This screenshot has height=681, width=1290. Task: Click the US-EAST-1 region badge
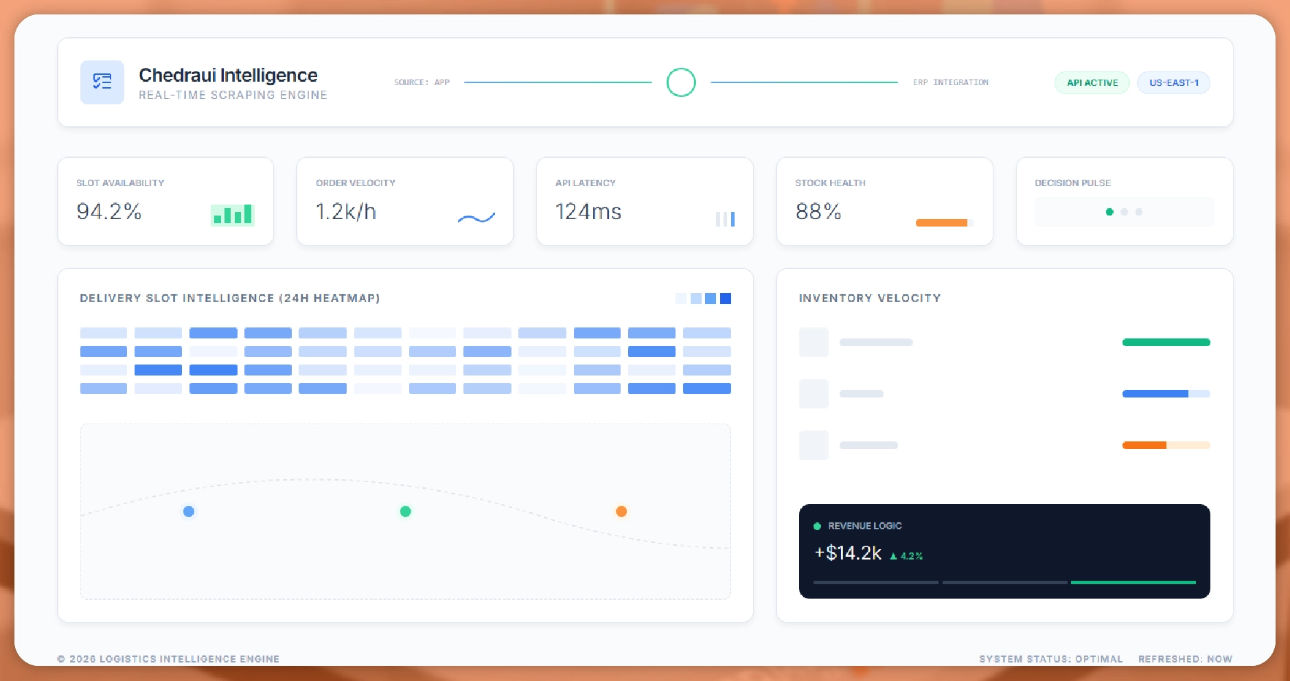(x=1173, y=83)
